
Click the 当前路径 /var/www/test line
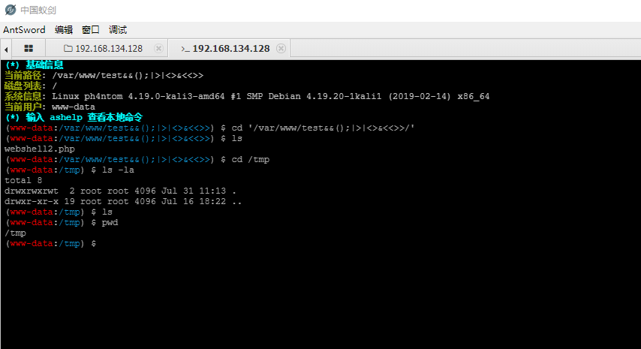(104, 76)
